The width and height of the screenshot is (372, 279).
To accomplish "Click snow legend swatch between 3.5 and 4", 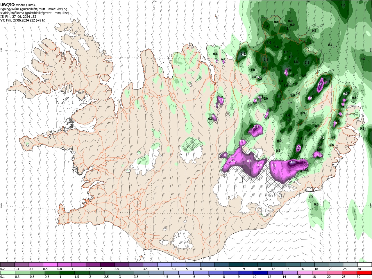I will point(150,264).
